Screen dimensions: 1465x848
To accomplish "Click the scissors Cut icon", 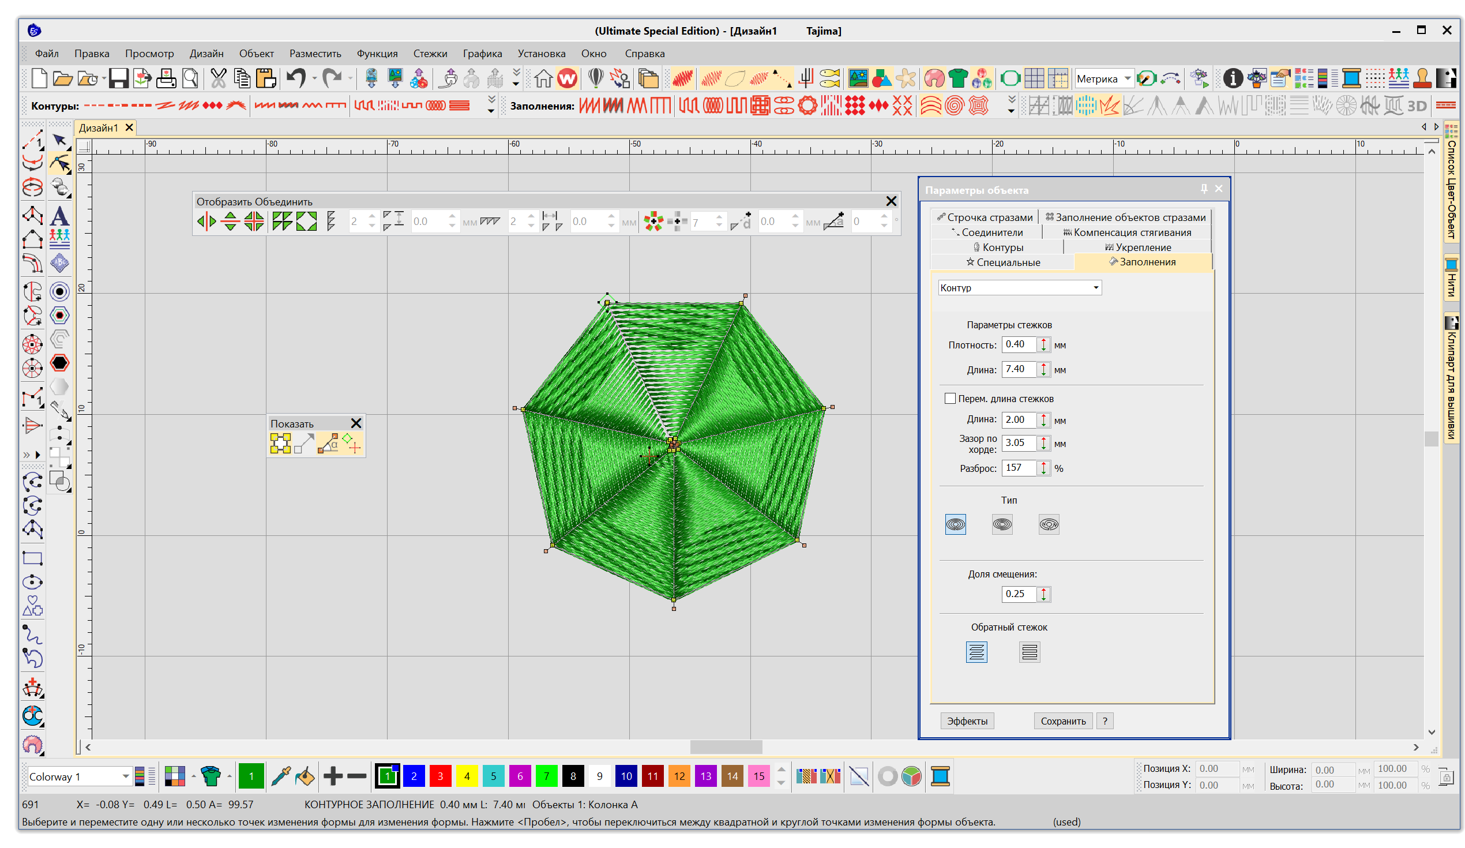I will pyautogui.click(x=218, y=78).
